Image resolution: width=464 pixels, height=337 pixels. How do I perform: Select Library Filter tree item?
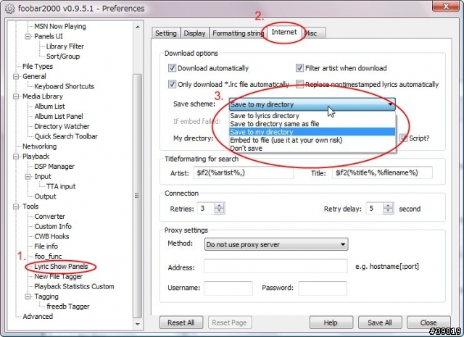pyautogui.click(x=65, y=46)
